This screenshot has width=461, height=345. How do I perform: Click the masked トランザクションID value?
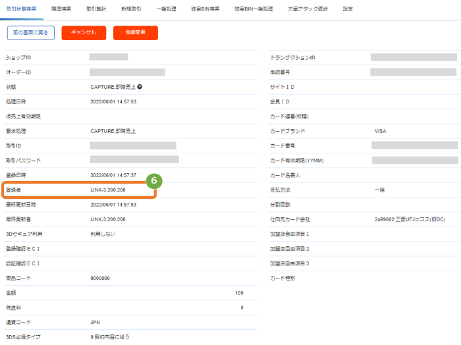pyautogui.click(x=414, y=57)
